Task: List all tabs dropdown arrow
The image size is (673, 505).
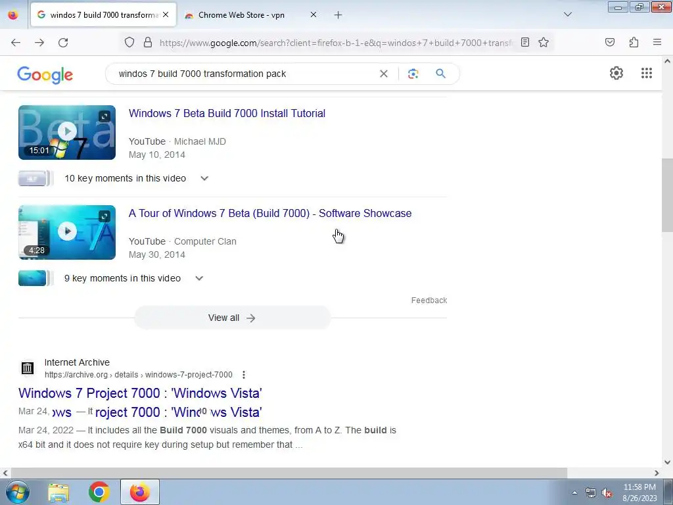Action: pos(567,14)
